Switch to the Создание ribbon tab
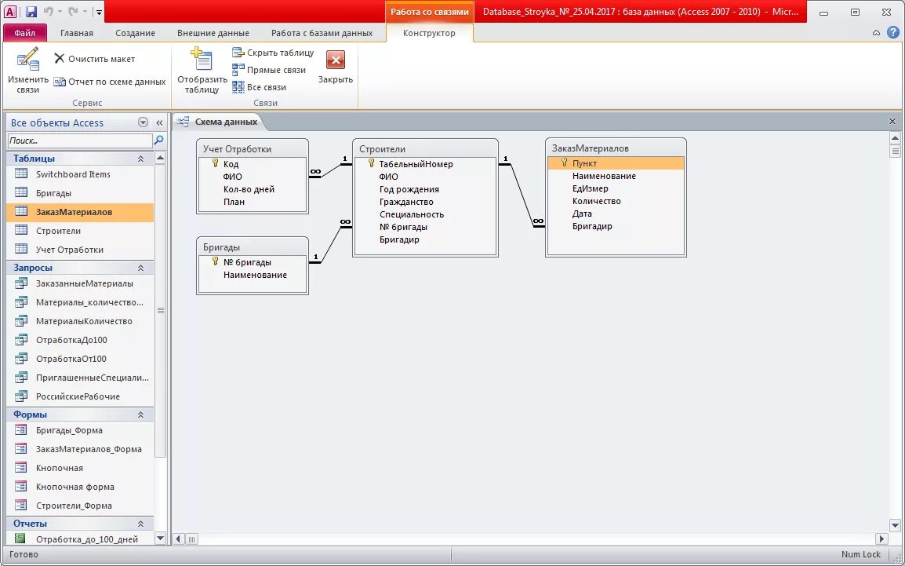This screenshot has height=566, width=905. coord(135,33)
